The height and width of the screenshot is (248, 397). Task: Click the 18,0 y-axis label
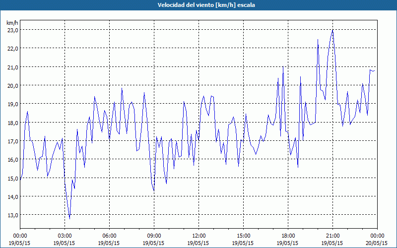pos(13,123)
